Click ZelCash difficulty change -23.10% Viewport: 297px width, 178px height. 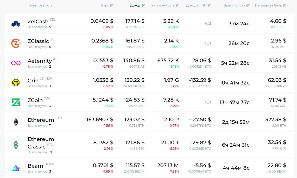point(173,27)
